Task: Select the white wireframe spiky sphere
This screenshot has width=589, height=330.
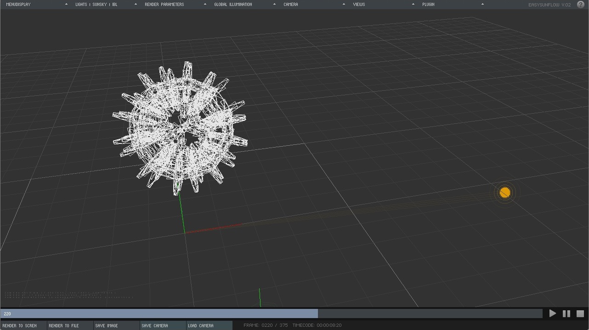Action: tap(180, 127)
